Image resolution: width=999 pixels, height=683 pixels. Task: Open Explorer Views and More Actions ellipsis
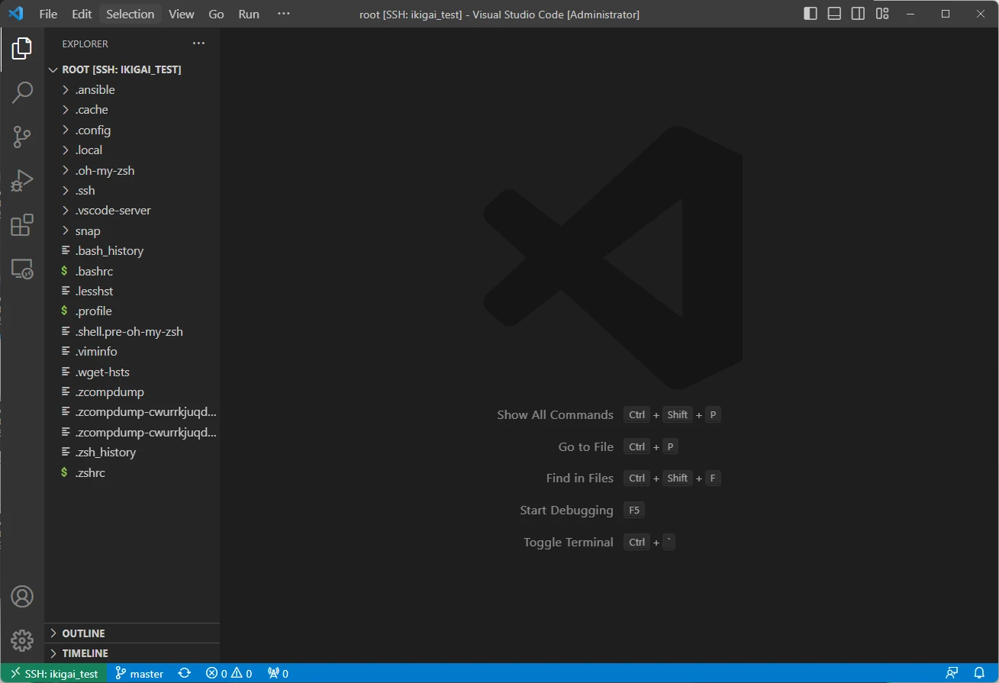coord(198,43)
